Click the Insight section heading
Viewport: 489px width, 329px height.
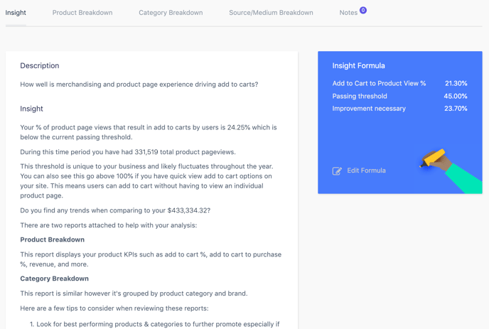point(31,109)
